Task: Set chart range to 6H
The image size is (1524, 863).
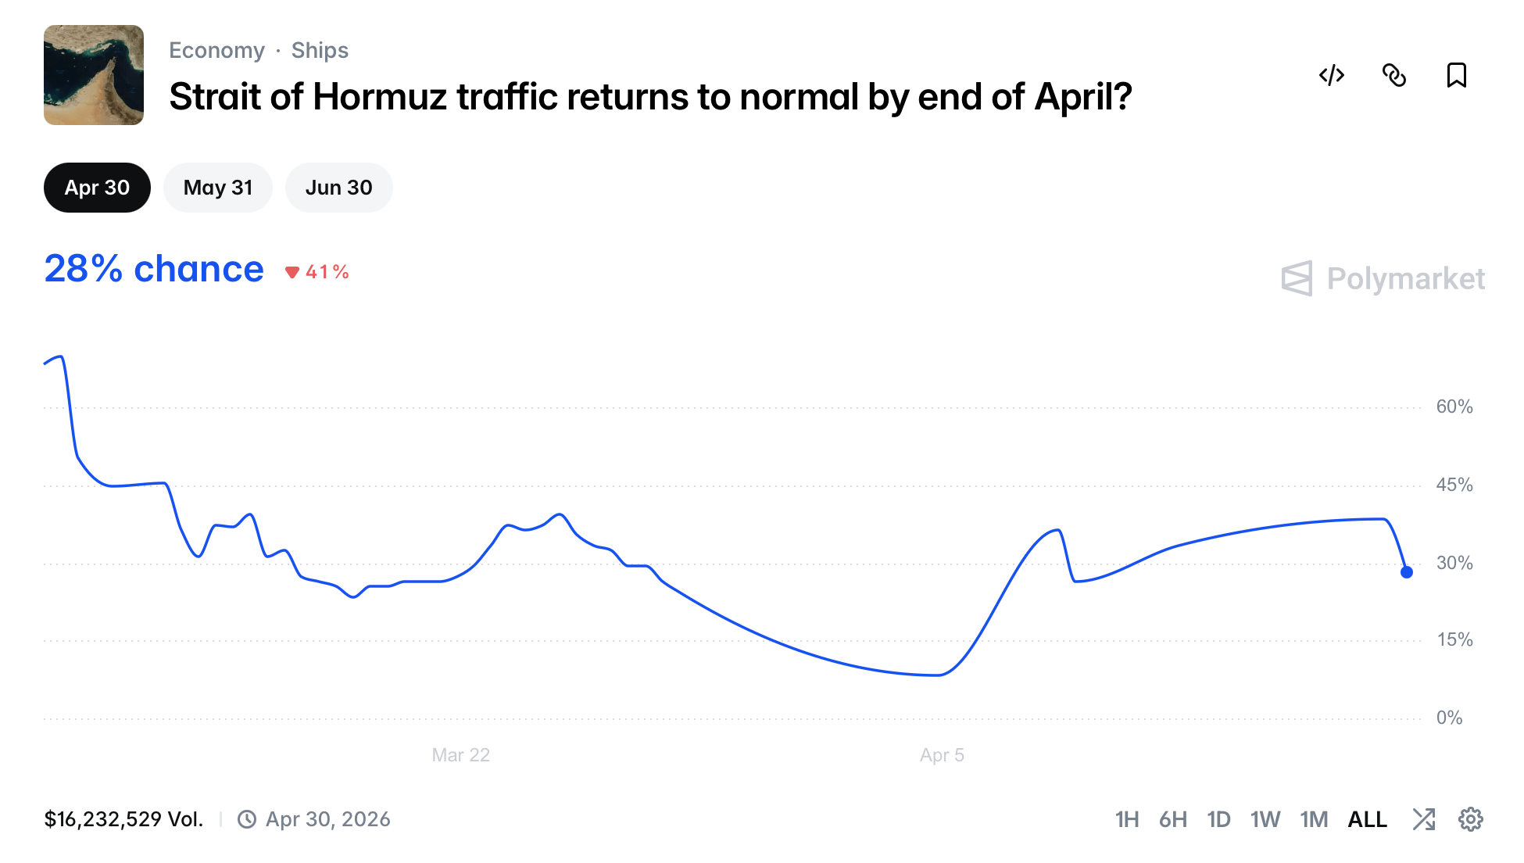Action: pos(1172,819)
